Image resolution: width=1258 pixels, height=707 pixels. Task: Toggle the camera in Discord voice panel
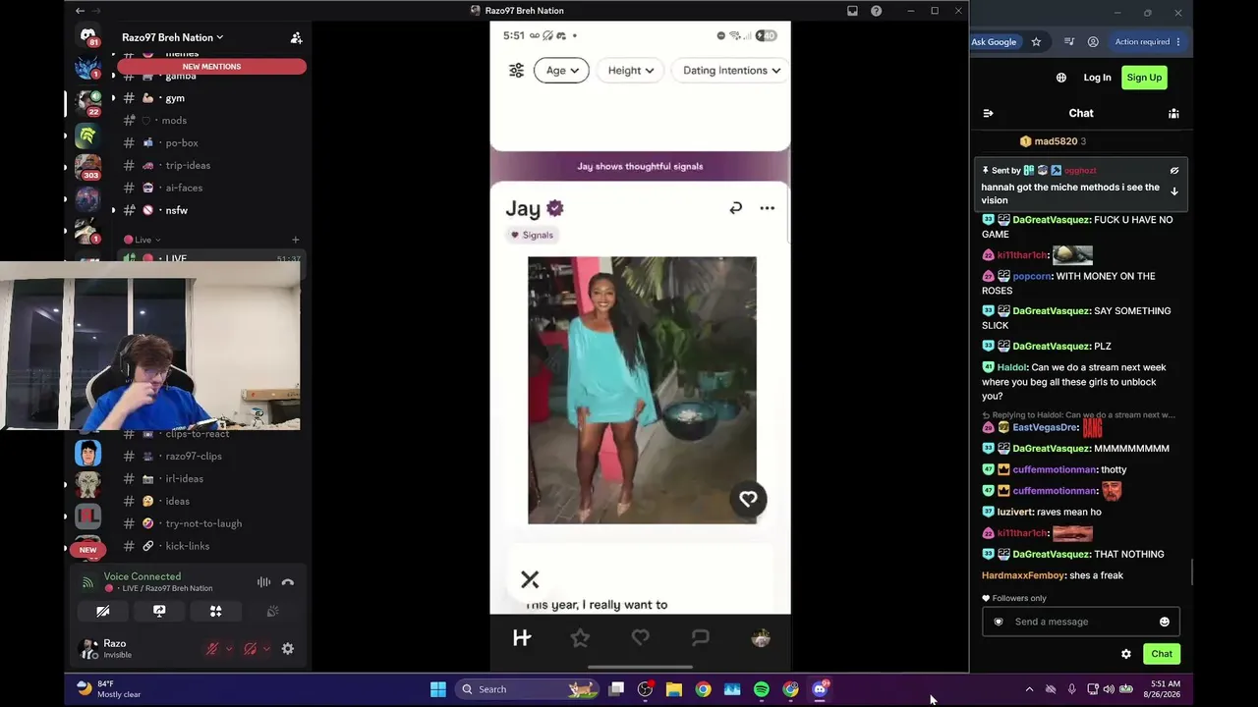(x=102, y=612)
